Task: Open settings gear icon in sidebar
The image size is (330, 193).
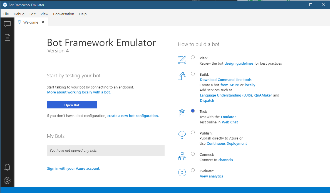Action: 7,181
